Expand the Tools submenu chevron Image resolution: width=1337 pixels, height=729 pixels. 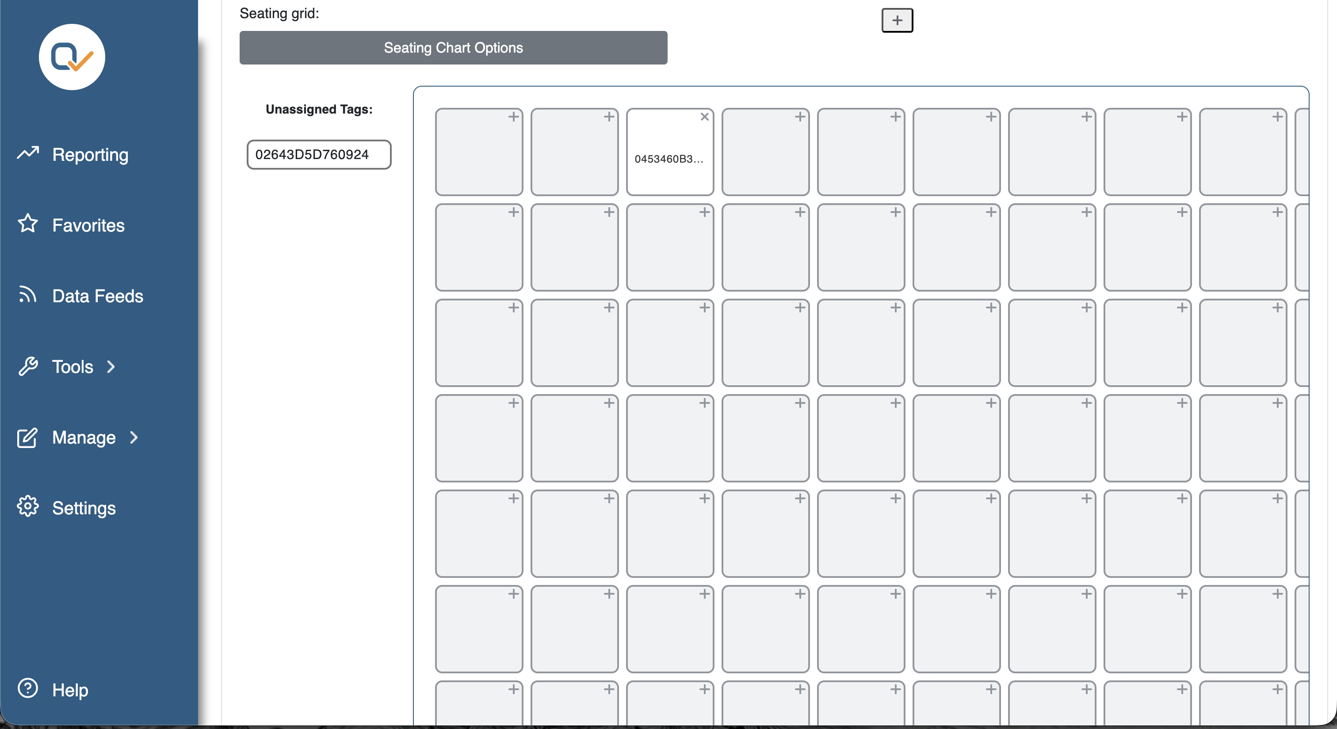coord(111,367)
